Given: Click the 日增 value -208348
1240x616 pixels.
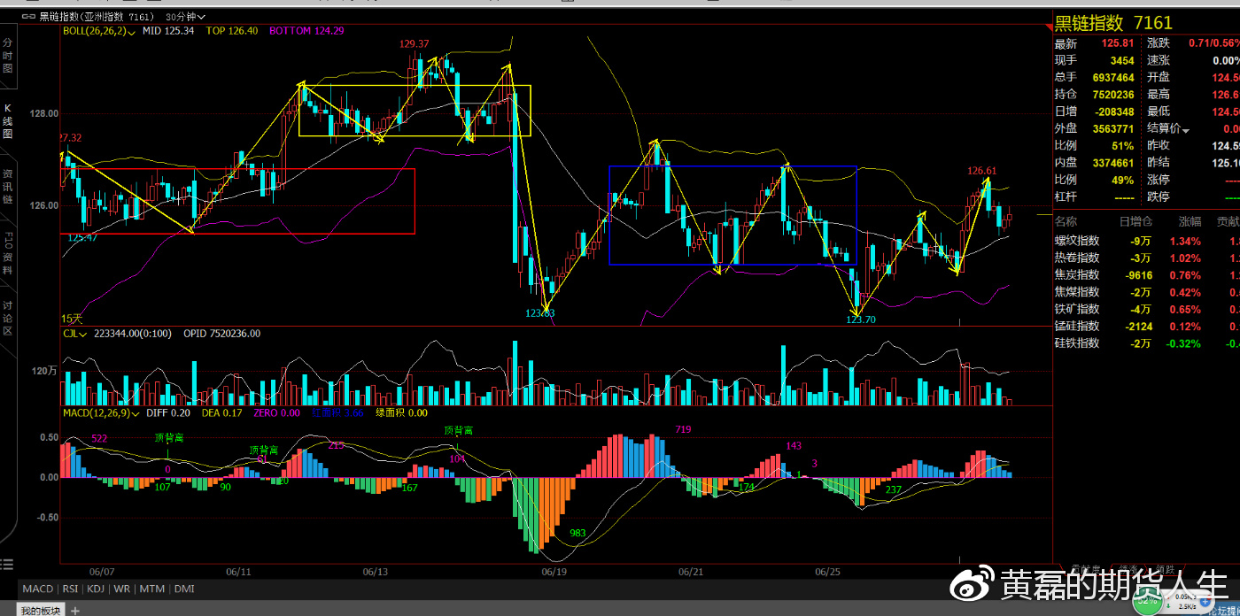Looking at the screenshot, I should (x=1112, y=112).
